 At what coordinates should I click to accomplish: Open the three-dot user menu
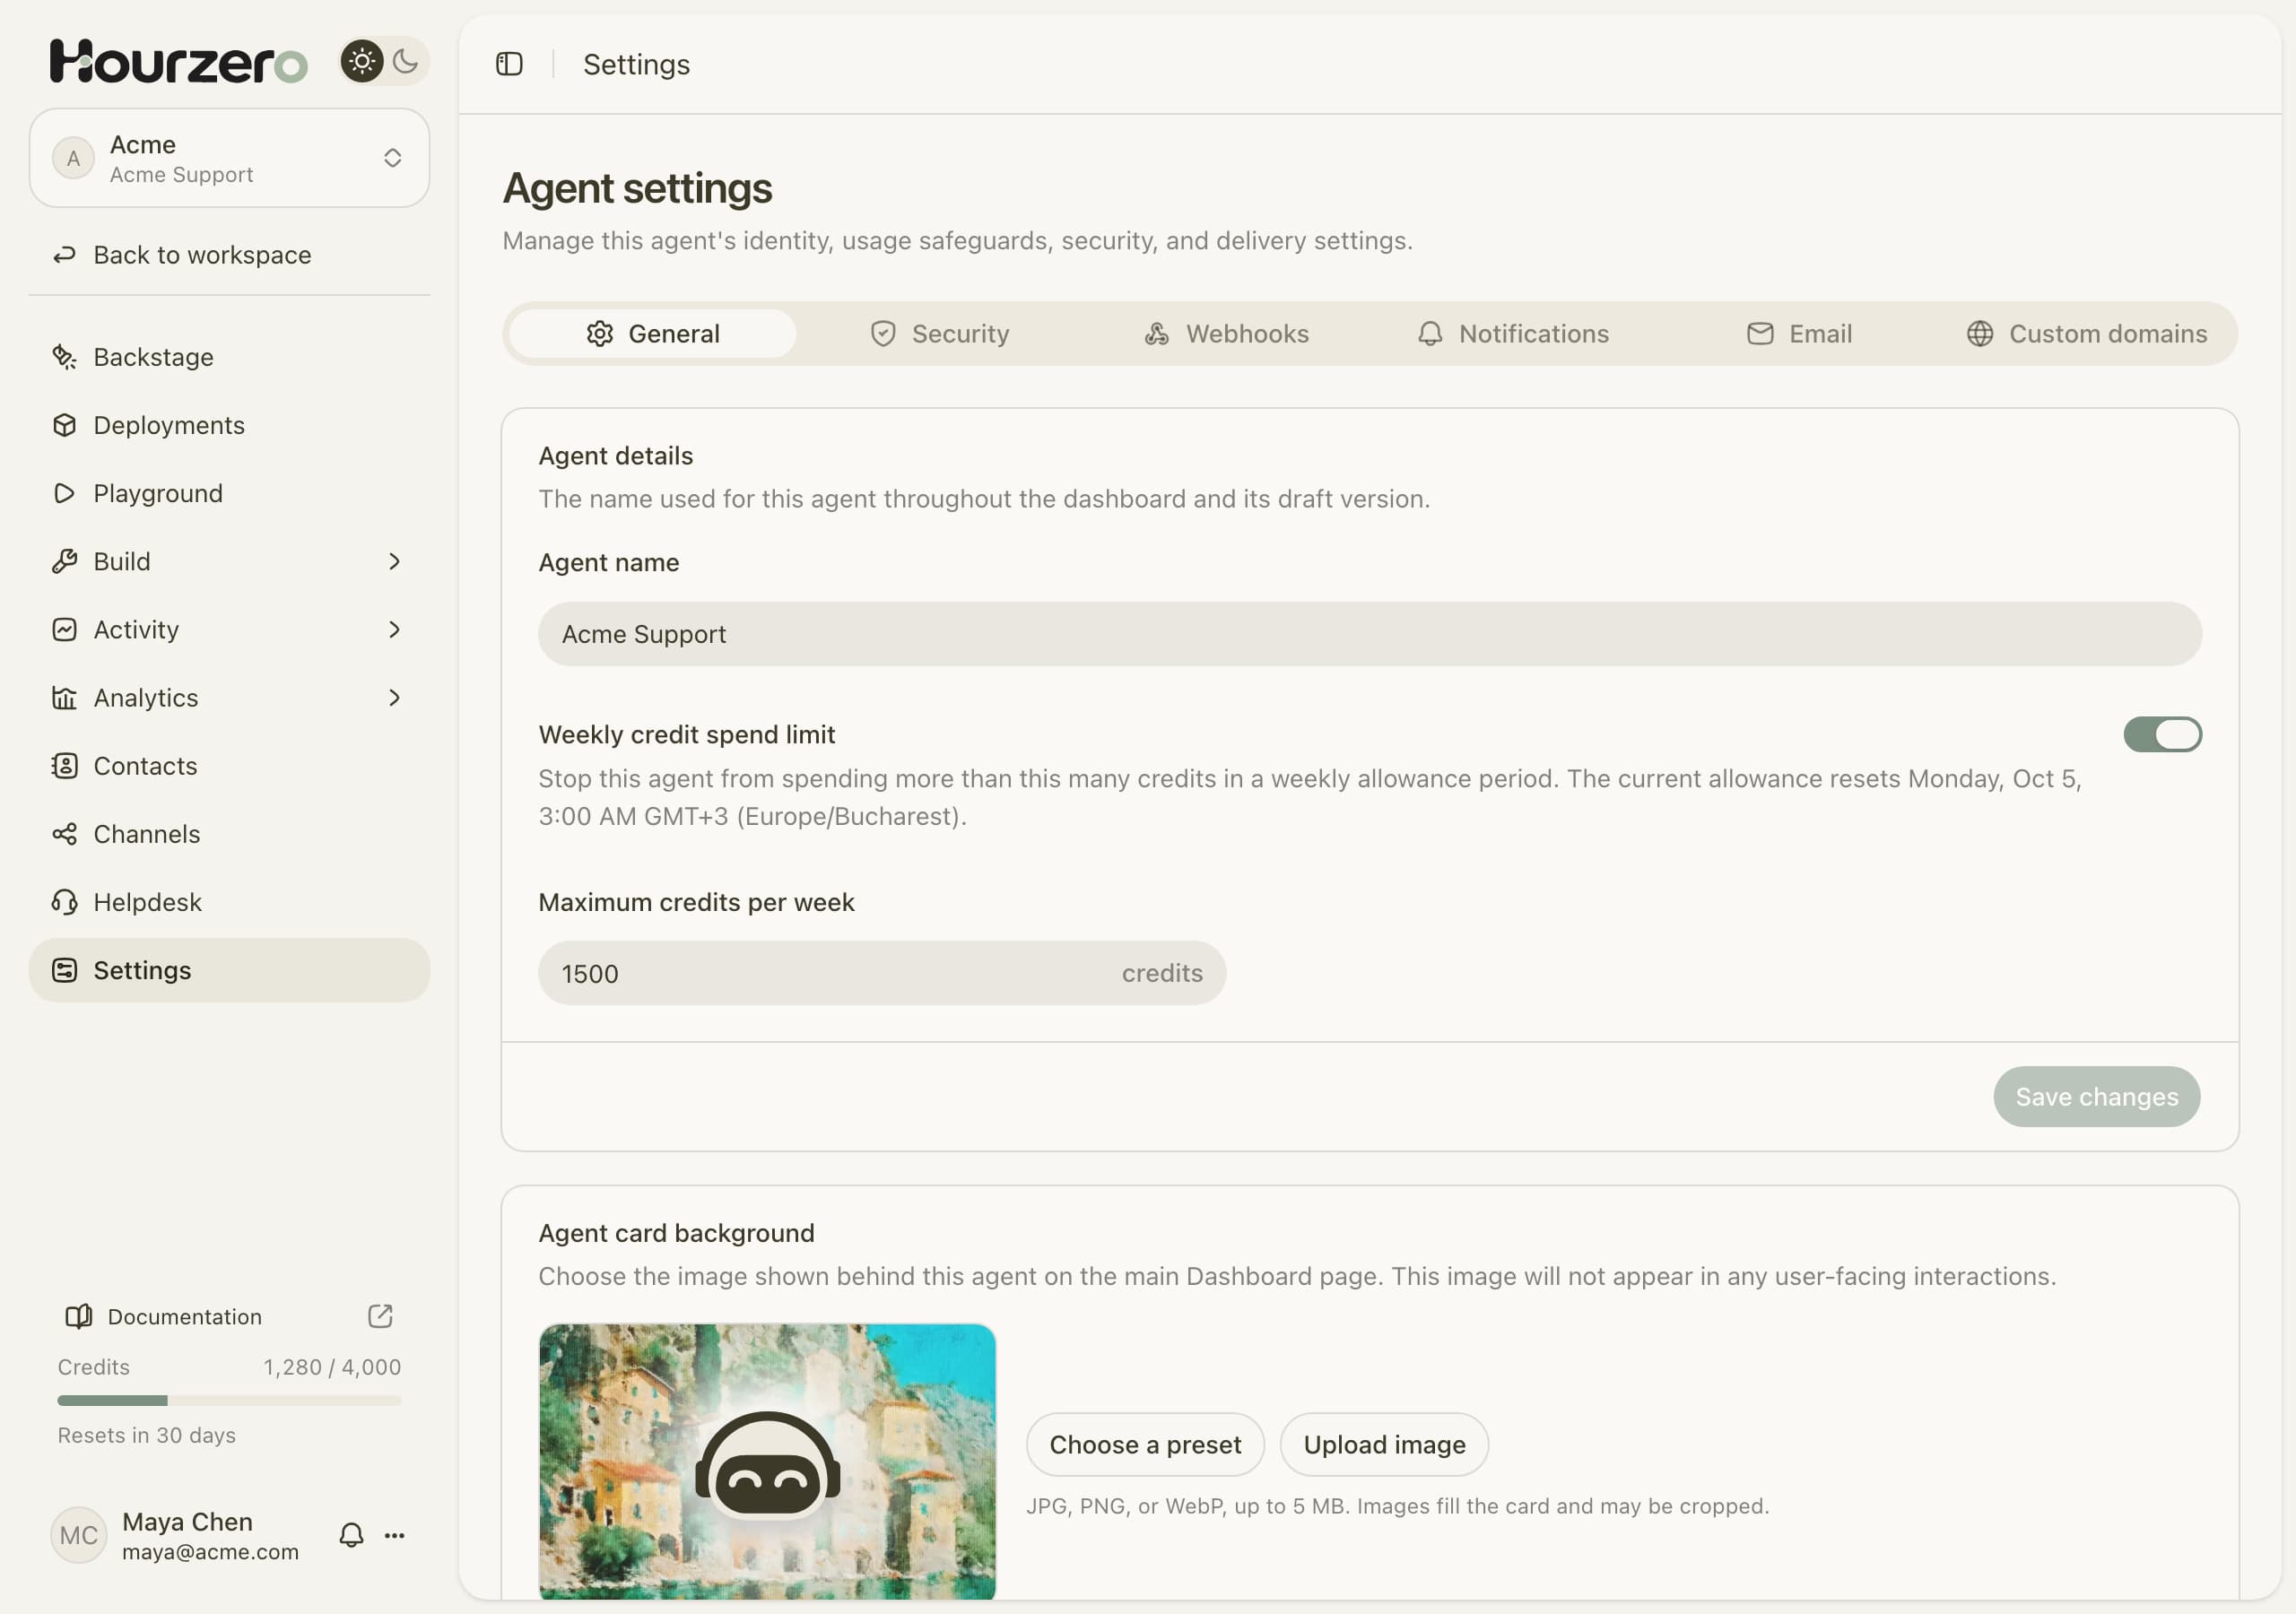(x=395, y=1535)
